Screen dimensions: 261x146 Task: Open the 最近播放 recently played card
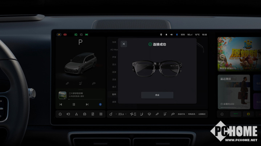(x=233, y=92)
